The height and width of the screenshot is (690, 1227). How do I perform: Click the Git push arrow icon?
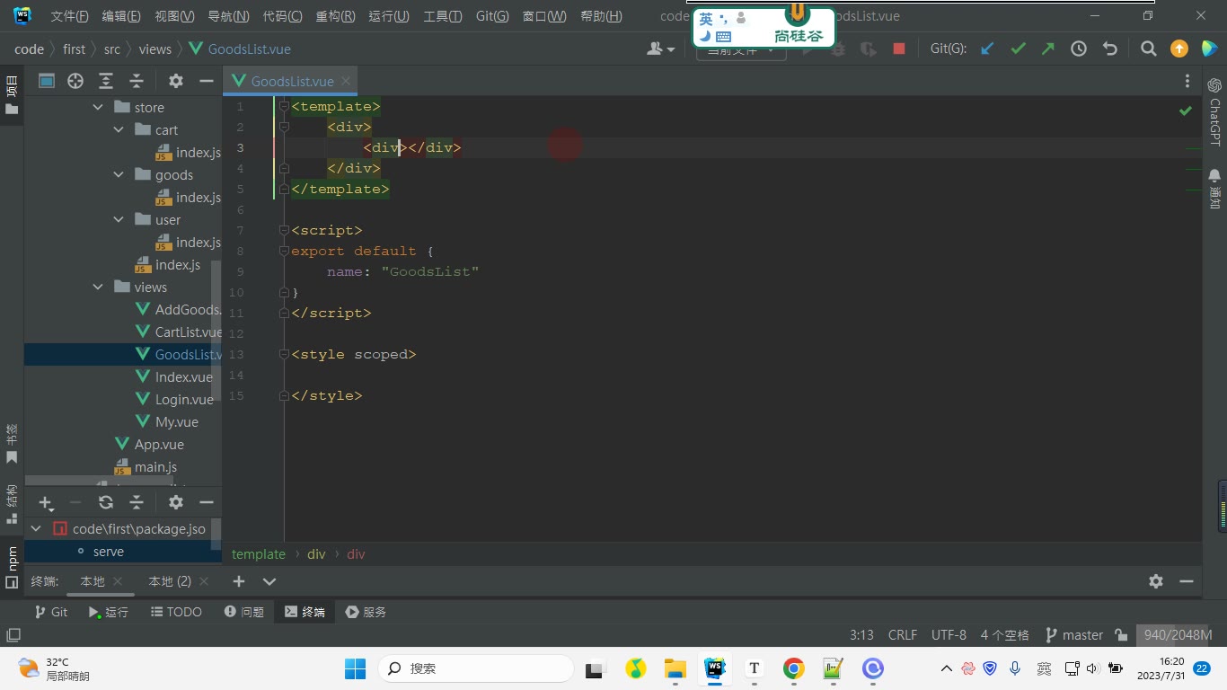[x=1048, y=49]
